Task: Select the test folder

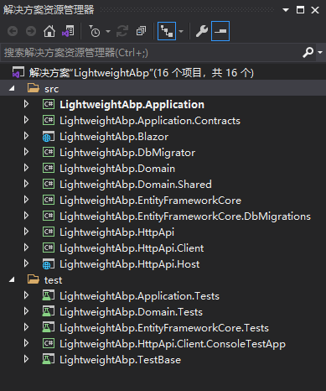Action: pos(53,280)
